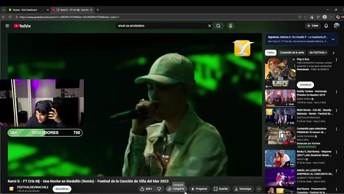Click Becky G Bad Bunny Mayores title
The image size is (344, 194).
(314, 153)
